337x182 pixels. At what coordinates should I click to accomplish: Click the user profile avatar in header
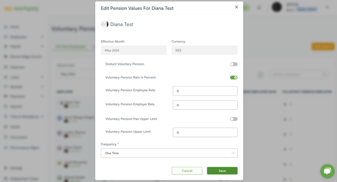tap(277, 7)
